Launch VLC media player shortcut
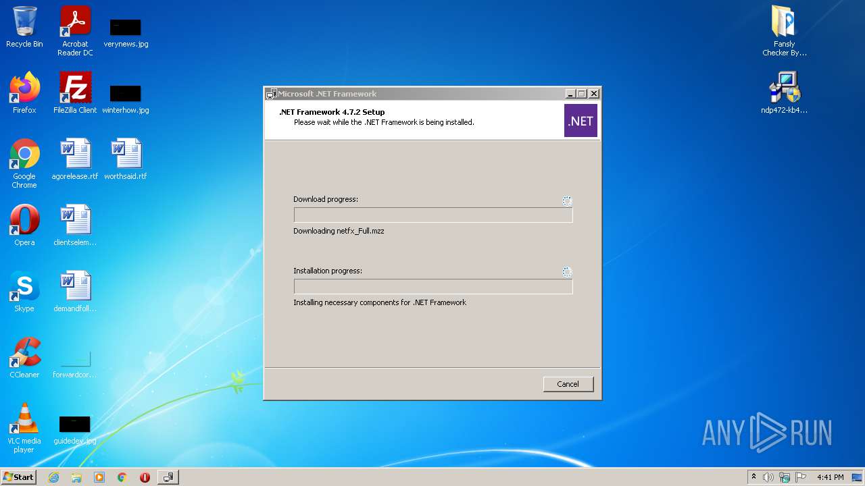The height and width of the screenshot is (486, 865). point(24,428)
